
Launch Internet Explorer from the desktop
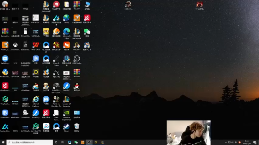[36, 101]
